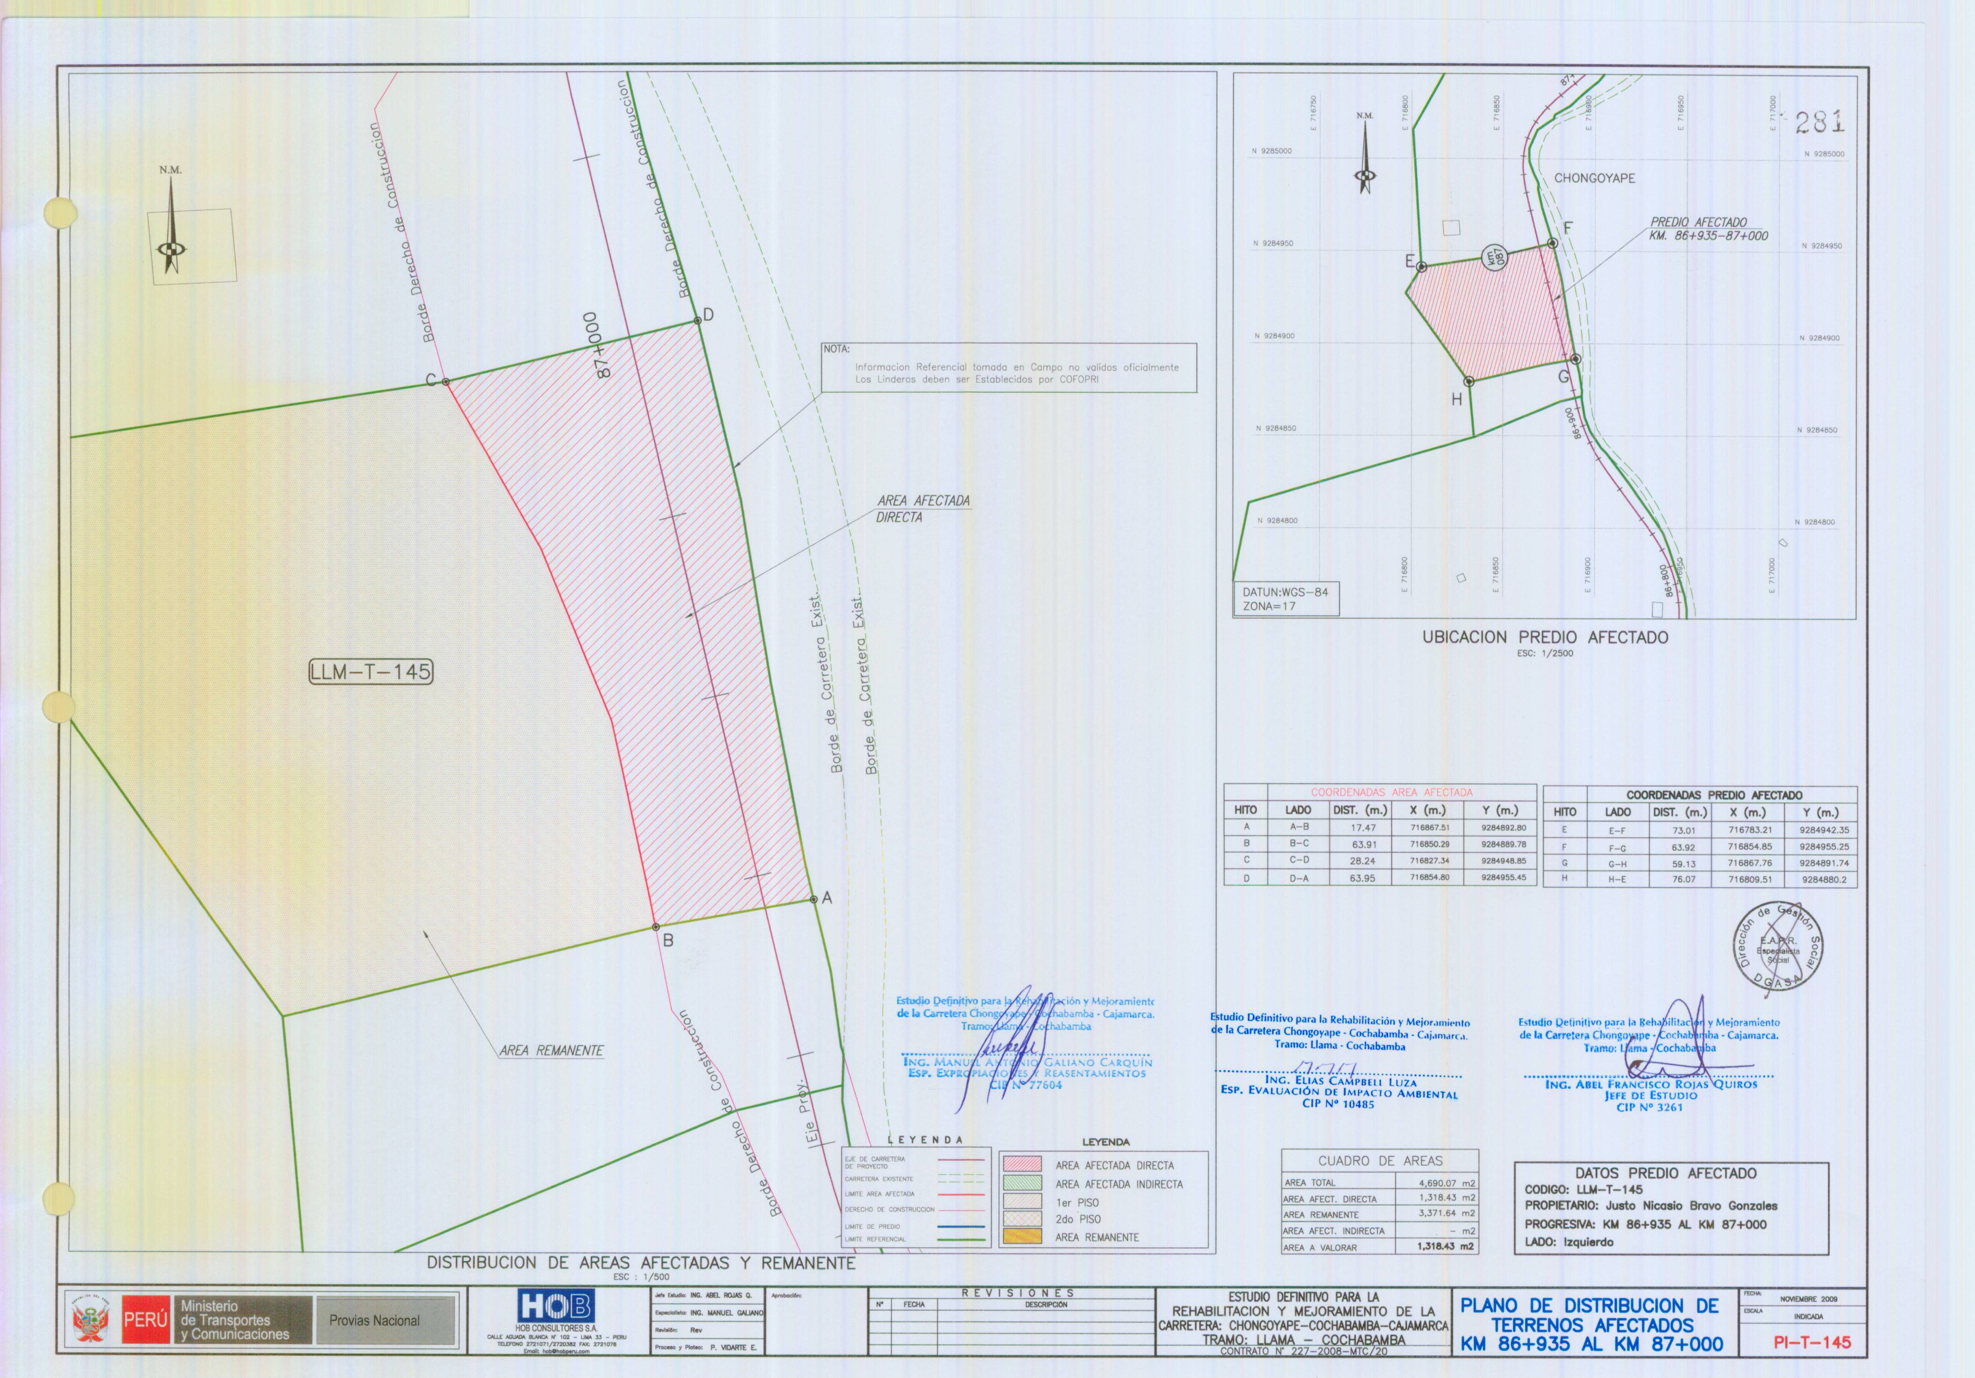Click the PROGRESIVA KM 86+935 AL KM 87+000 line
Image resolution: width=1975 pixels, height=1378 pixels.
click(1646, 1224)
